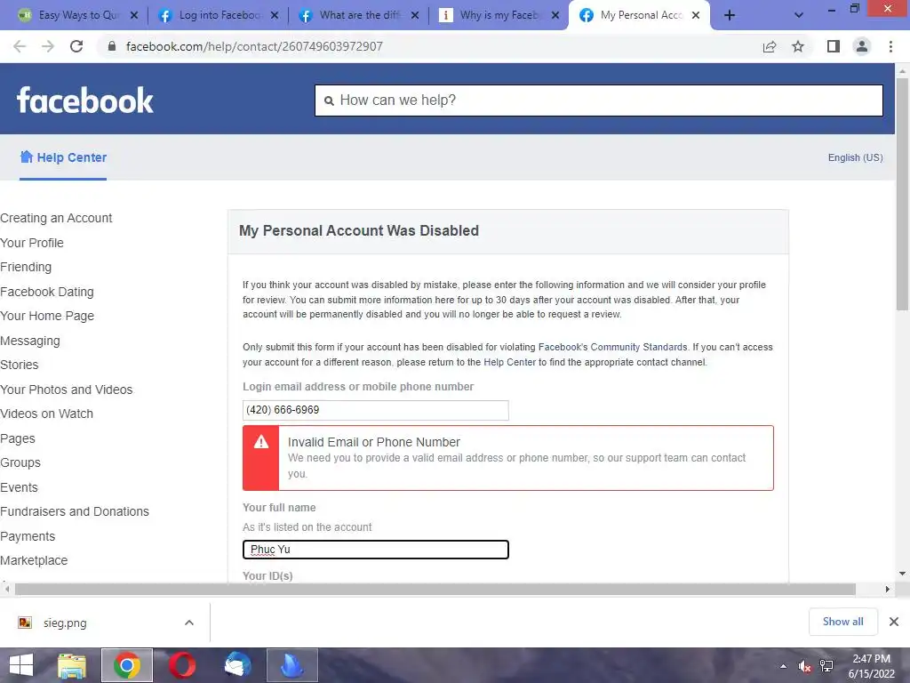Open the tab search dropdown arrow
This screenshot has width=910, height=683.
coord(799,15)
